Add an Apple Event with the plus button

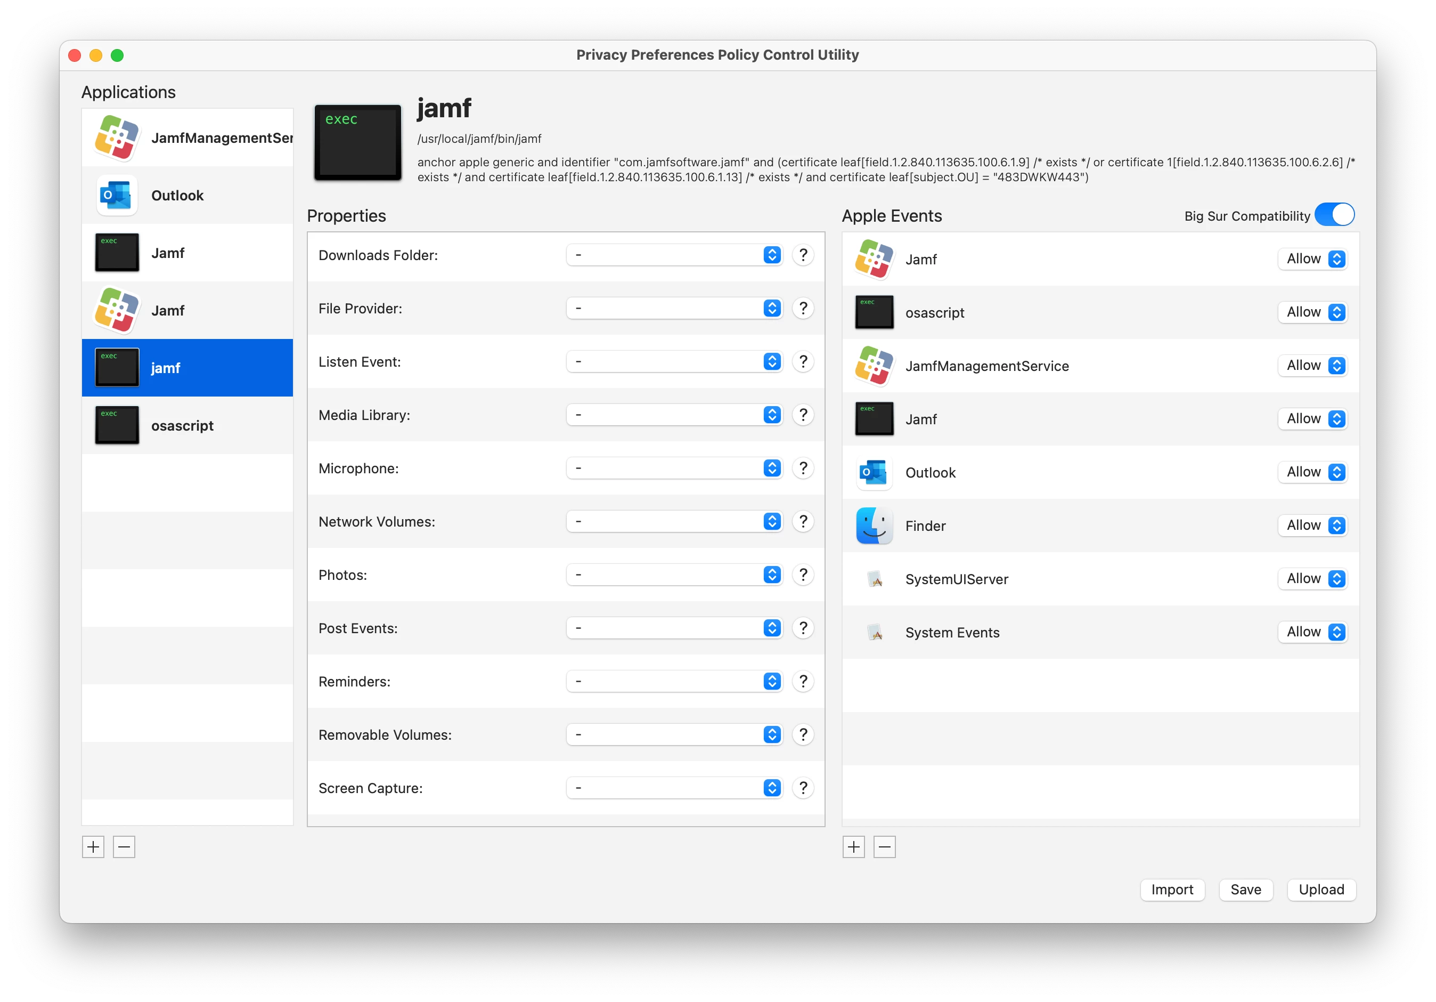tap(854, 847)
